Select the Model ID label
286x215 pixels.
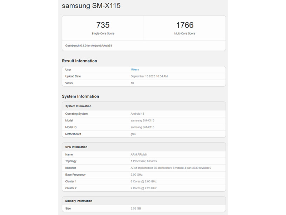point(71,127)
